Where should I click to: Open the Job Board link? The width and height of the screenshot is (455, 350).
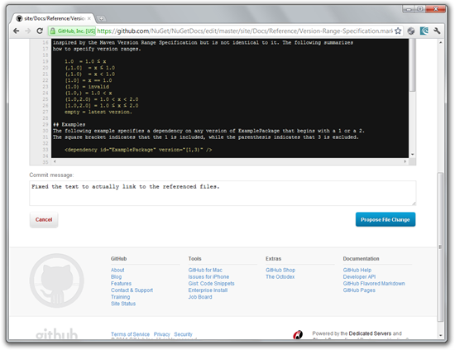[200, 297]
